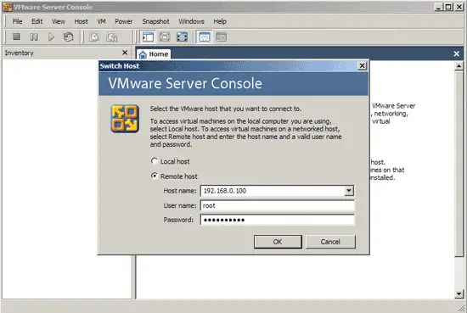Toggle the Inventory sidebar view icon

point(148,36)
